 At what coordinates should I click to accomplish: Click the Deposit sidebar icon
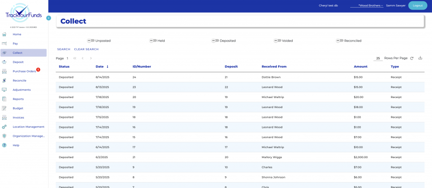(4, 62)
